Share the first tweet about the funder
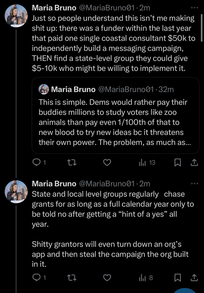 click(x=194, y=163)
